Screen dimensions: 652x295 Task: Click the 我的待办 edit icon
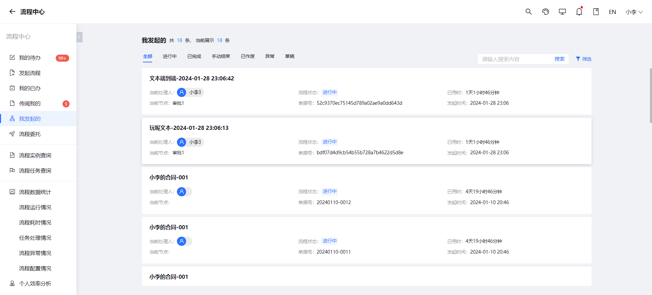pyautogui.click(x=12, y=58)
